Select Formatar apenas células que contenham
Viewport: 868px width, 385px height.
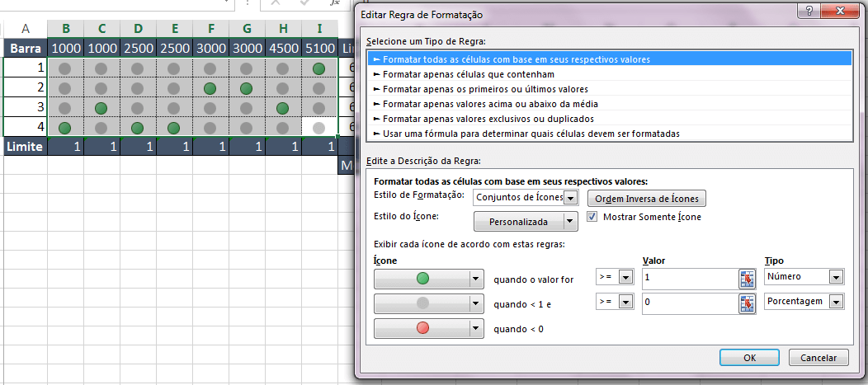coord(609,73)
